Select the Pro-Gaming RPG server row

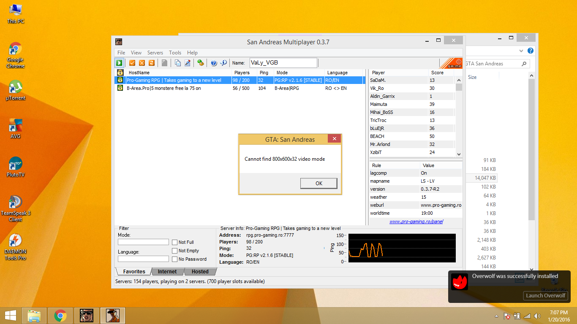[x=240, y=80]
